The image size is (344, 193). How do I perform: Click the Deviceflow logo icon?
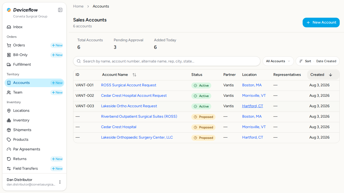(9, 10)
